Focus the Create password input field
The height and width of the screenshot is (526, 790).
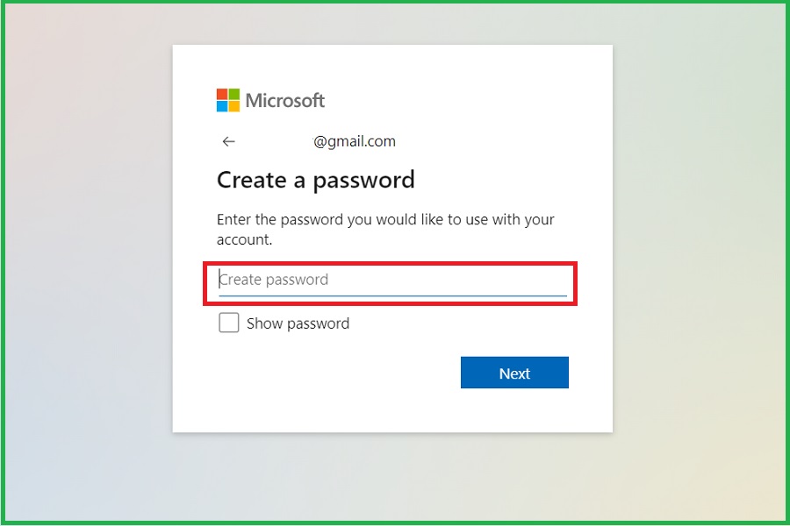(x=392, y=280)
